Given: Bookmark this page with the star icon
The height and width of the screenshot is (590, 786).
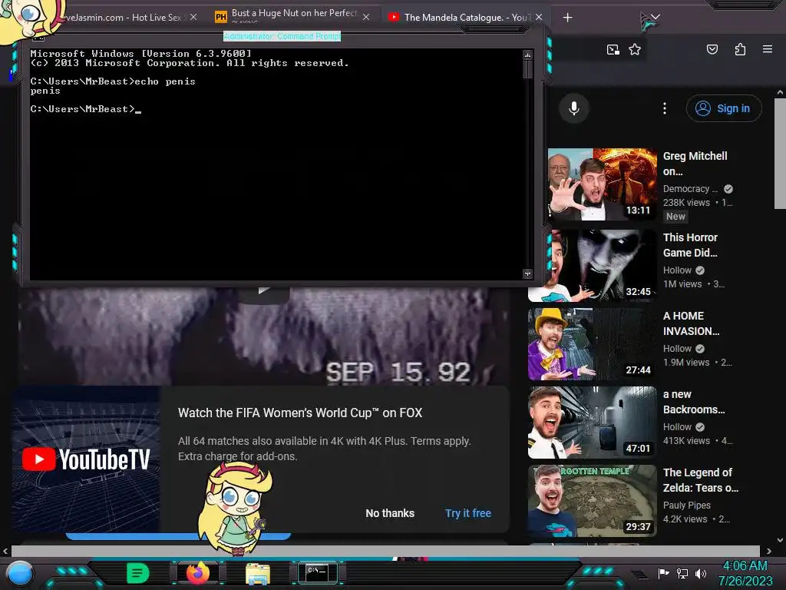Looking at the screenshot, I should pyautogui.click(x=635, y=49).
